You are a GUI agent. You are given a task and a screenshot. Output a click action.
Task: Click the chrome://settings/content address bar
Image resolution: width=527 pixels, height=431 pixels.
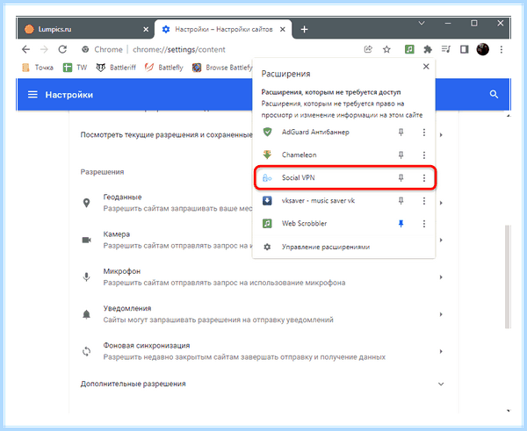pyautogui.click(x=179, y=50)
